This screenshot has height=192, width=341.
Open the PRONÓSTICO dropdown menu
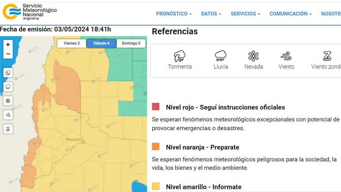point(174,14)
